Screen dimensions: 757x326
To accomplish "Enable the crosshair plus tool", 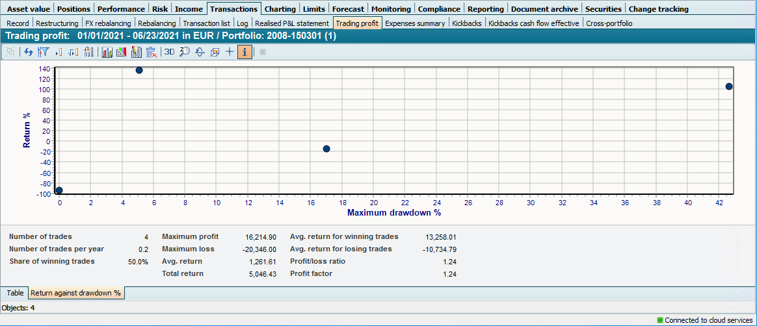I will coord(229,52).
